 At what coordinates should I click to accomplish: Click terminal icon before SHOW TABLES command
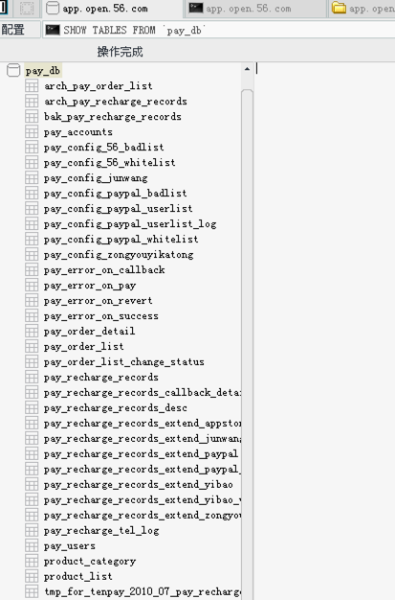tap(53, 30)
